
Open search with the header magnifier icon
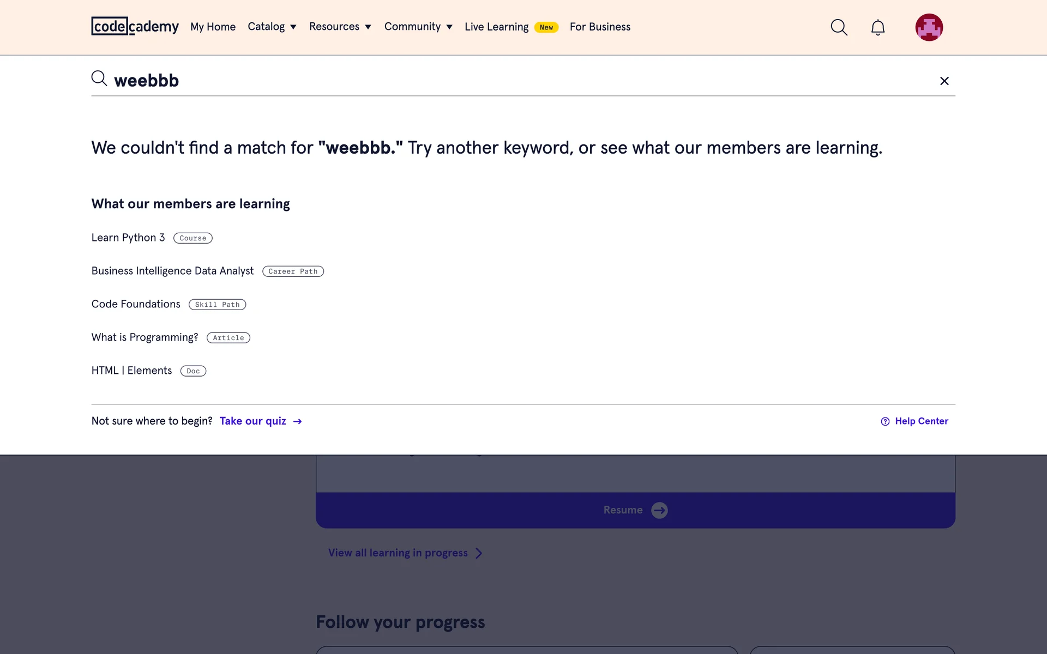tap(839, 27)
